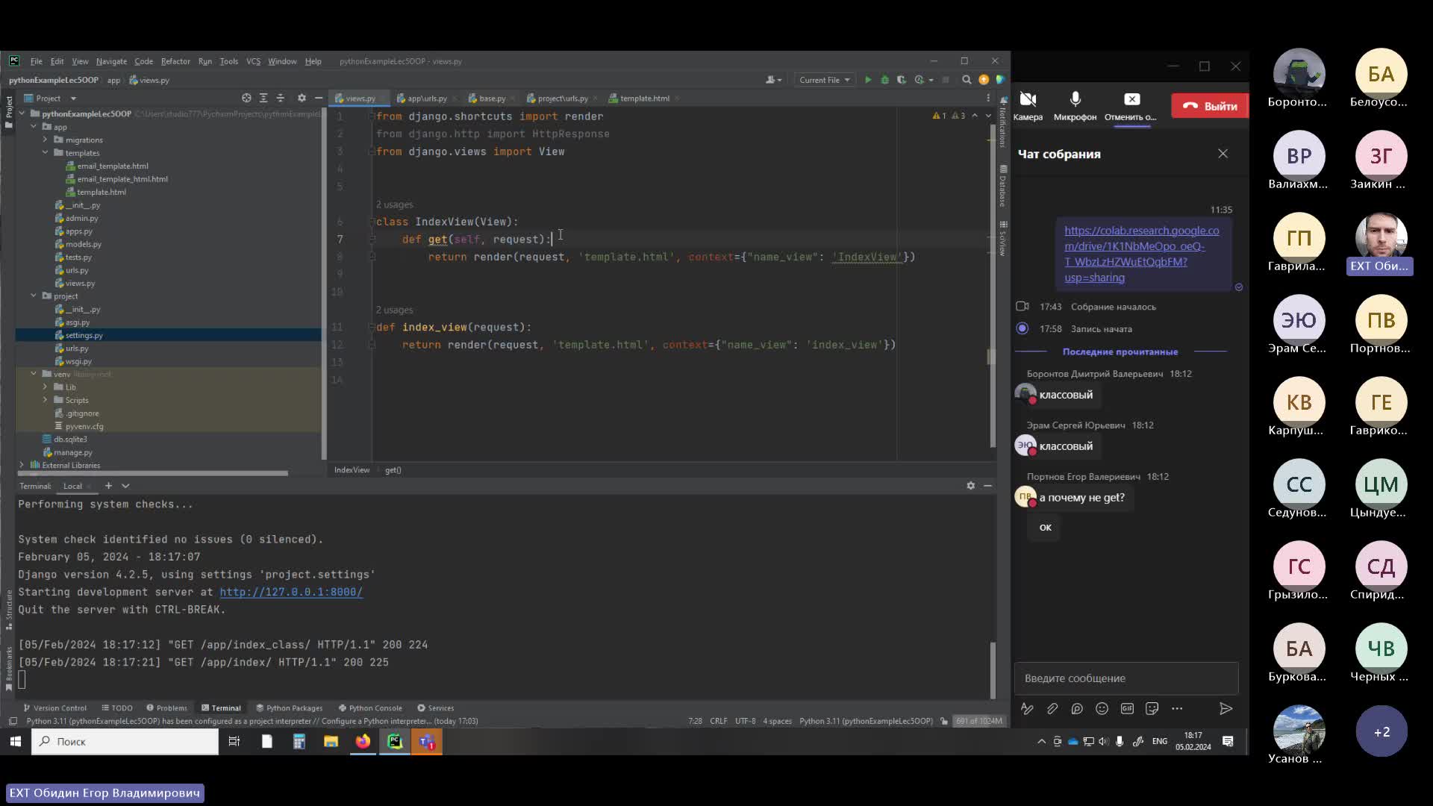Attach a file with paperclip in chat
The width and height of the screenshot is (1433, 806).
click(x=1052, y=708)
